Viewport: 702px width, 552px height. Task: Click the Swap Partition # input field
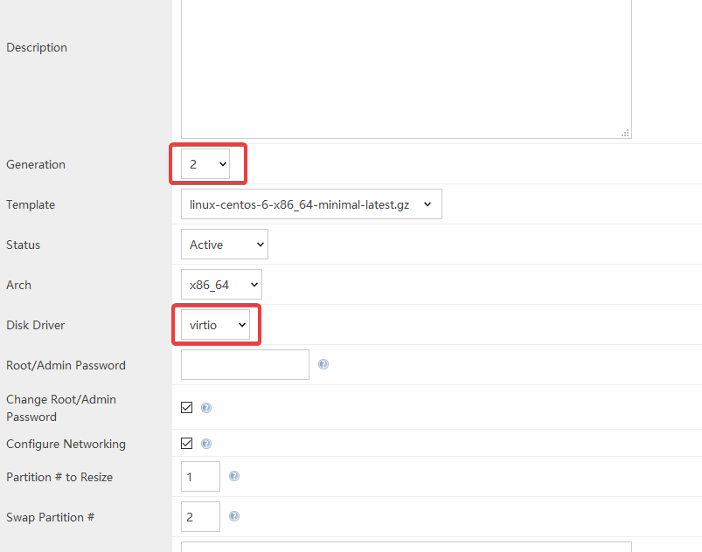[200, 517]
